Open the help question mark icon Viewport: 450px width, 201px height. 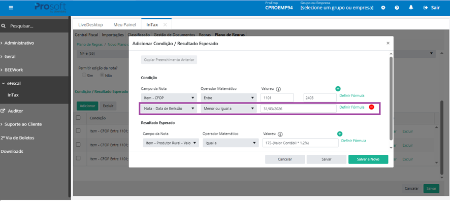click(x=397, y=8)
